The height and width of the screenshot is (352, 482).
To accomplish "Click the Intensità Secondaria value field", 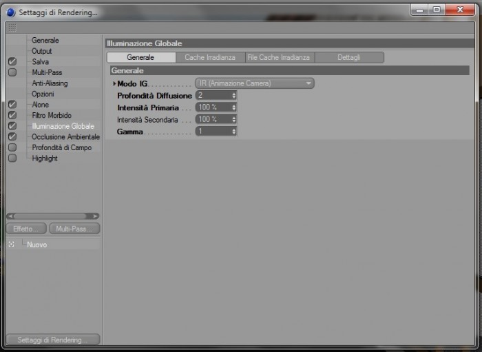I will (213, 119).
